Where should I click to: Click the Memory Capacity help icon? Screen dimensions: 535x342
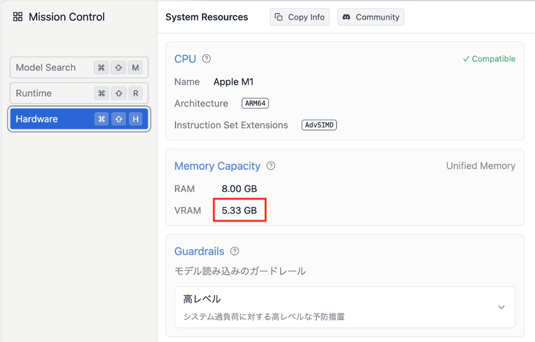click(271, 166)
